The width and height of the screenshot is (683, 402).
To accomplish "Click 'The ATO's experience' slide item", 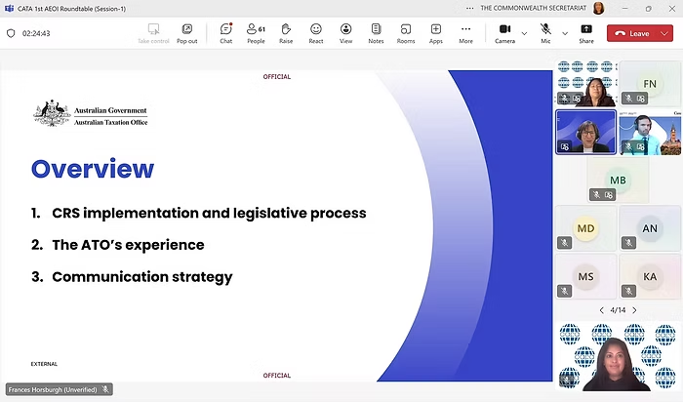I will point(128,245).
